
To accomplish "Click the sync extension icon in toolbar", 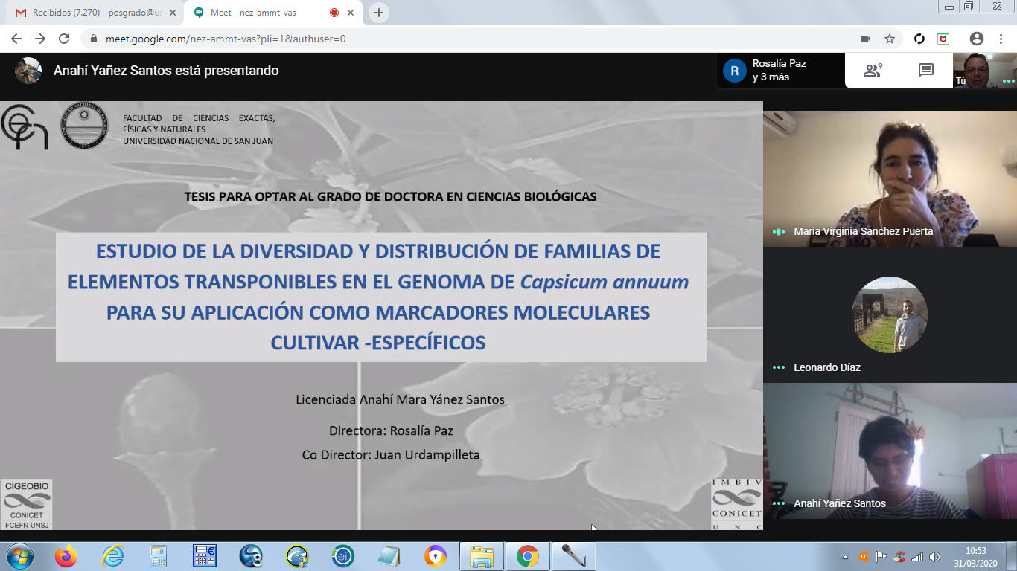I will [919, 39].
